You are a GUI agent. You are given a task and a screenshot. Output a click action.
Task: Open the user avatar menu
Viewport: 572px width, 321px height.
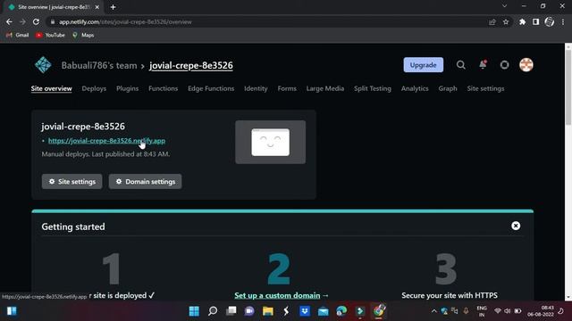point(526,65)
